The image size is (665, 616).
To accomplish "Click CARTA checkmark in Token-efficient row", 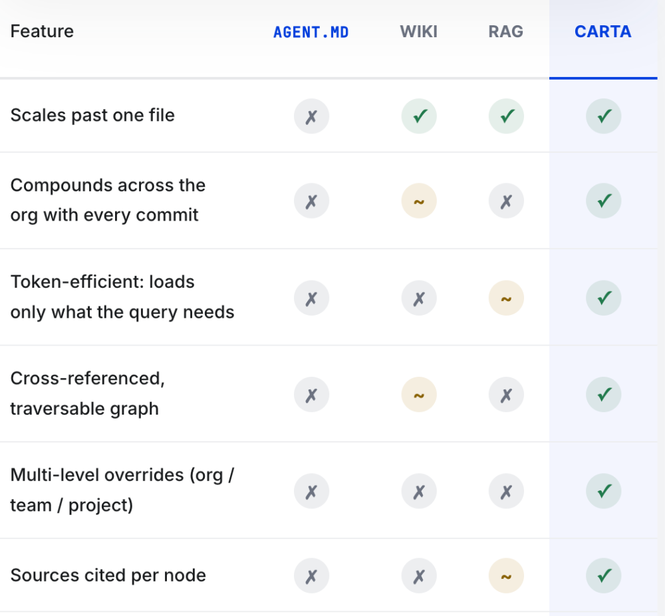I will click(604, 298).
